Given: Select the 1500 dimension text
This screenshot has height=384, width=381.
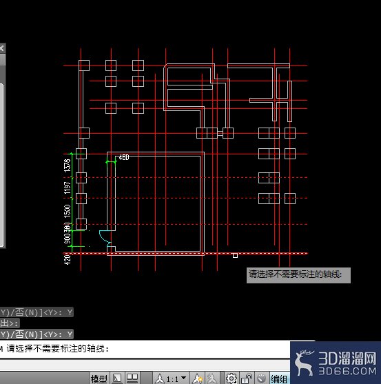Looking at the screenshot, I should click(x=67, y=211).
